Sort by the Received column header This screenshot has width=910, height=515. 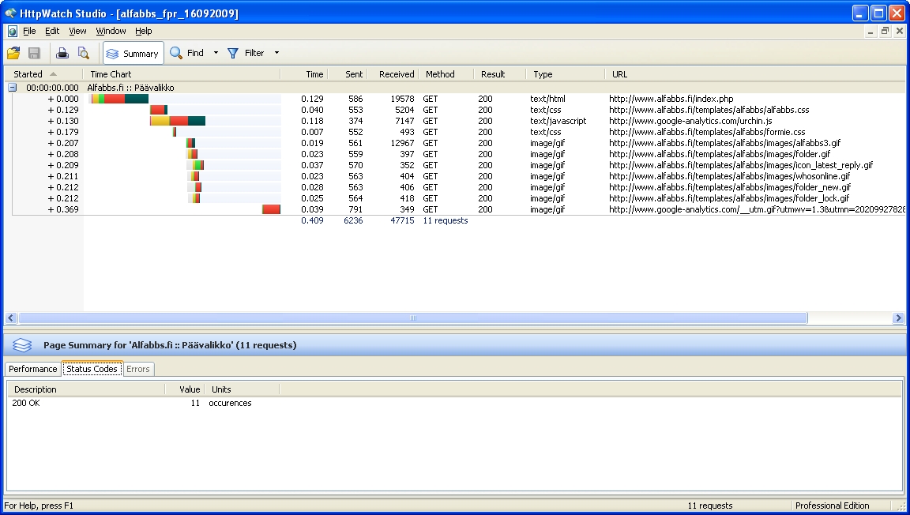pos(396,74)
